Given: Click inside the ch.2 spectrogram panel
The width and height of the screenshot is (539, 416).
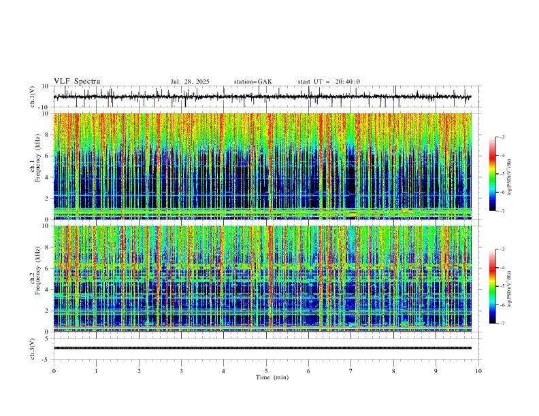Looking at the screenshot, I should [x=263, y=279].
